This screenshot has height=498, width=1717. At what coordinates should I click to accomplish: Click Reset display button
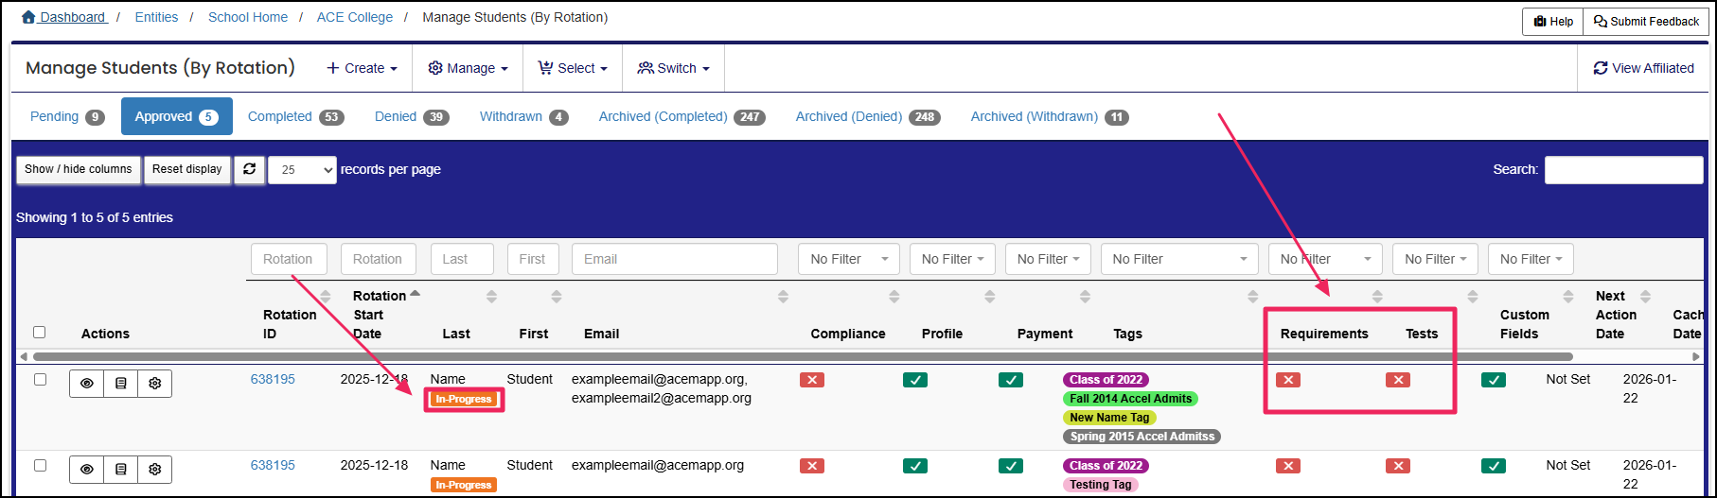(x=187, y=169)
